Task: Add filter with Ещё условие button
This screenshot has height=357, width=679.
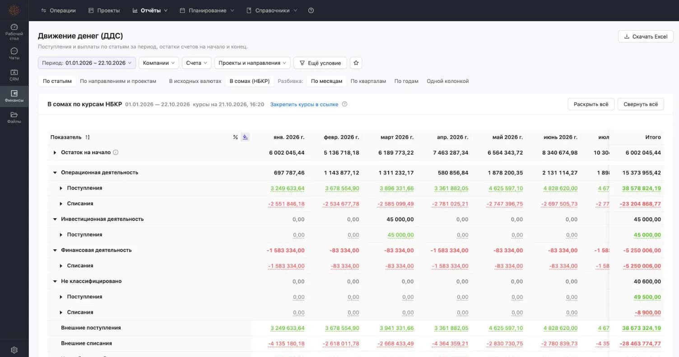Action: coord(320,63)
